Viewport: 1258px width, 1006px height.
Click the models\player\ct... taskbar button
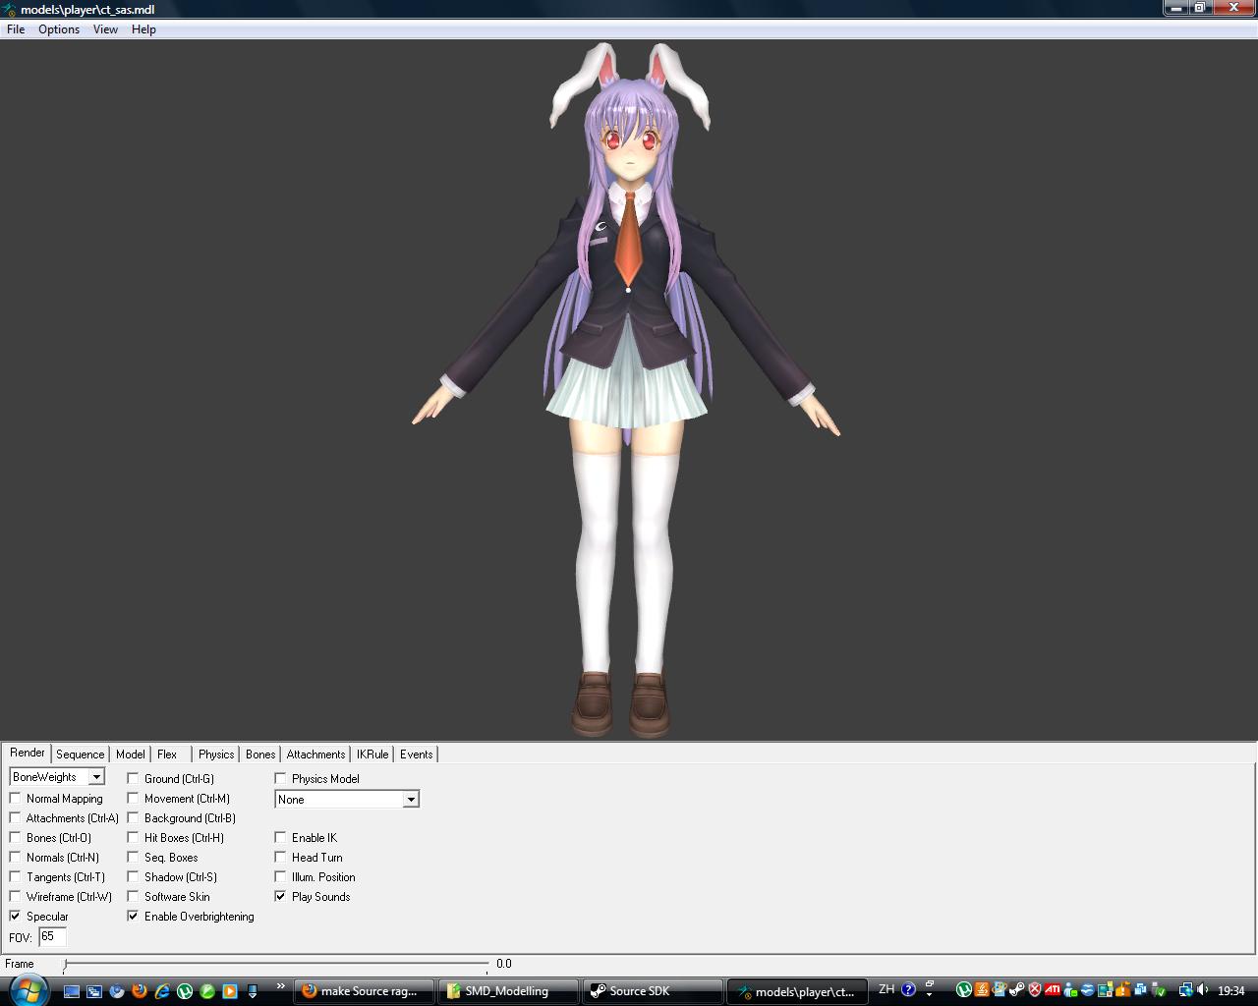(x=797, y=991)
